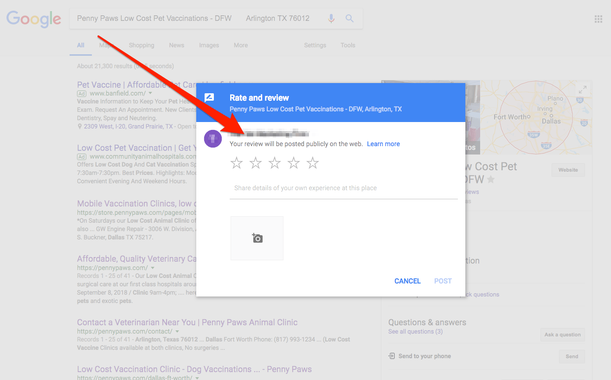Open Contact a Veterinarian Near You result
The height and width of the screenshot is (380, 611).
(187, 322)
